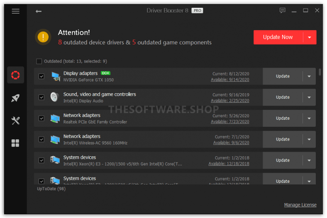Uncheck the Intel Wireless-AC 9560 driver
Screen dimensions: 327x218
coord(41,139)
